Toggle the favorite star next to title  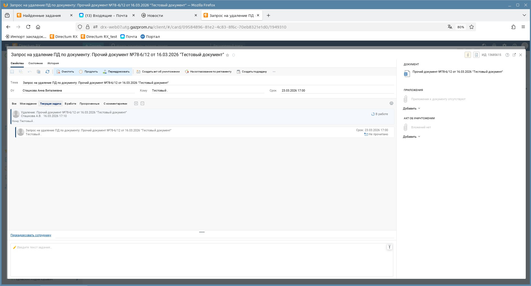click(x=227, y=55)
